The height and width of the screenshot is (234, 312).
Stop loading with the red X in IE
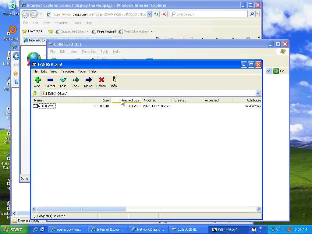coord(164,14)
